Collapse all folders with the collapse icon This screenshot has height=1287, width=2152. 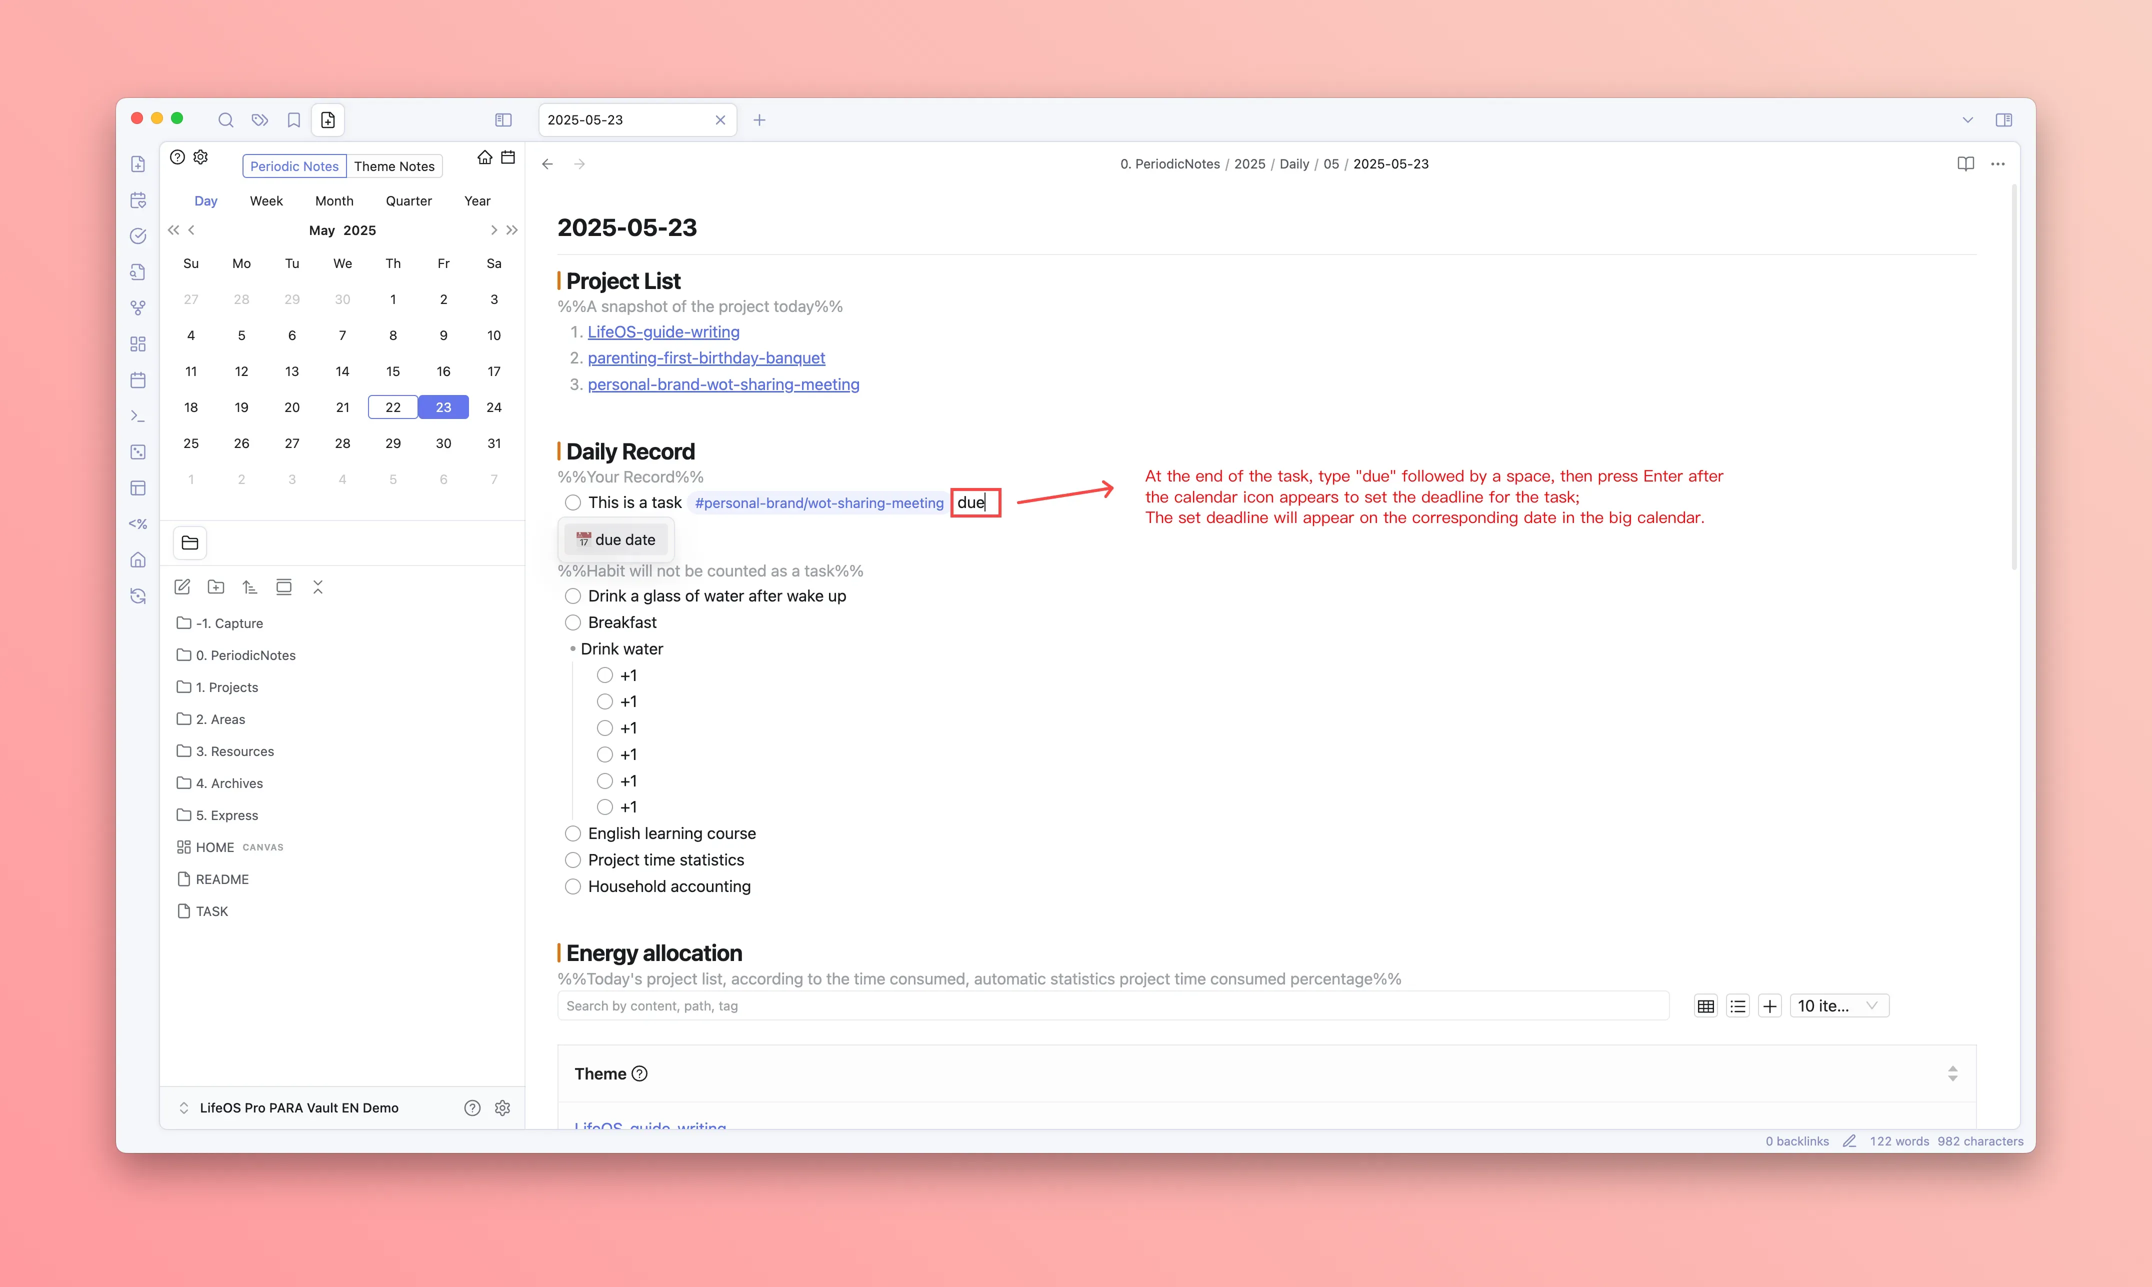(317, 587)
